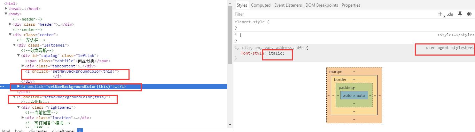Expand the div class tabcontent node
The width and height of the screenshot is (475, 132).
[x=23, y=66]
